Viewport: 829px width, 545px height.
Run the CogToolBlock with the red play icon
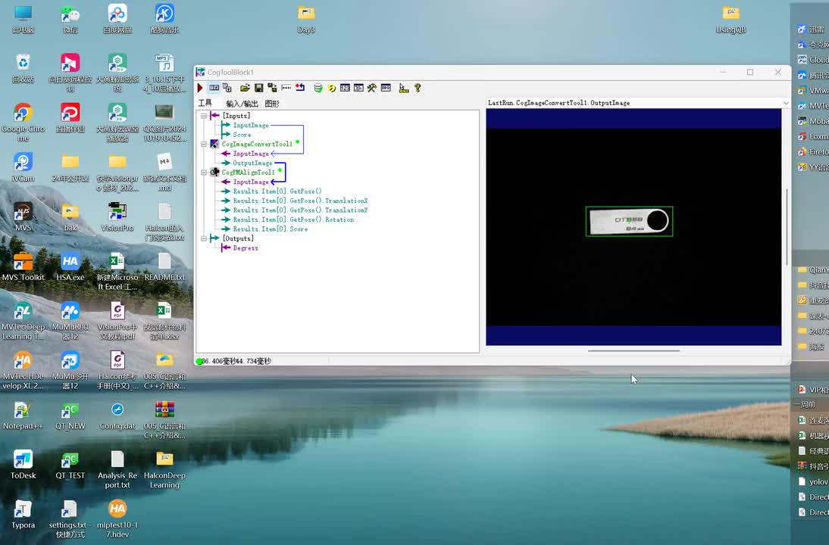click(x=200, y=89)
